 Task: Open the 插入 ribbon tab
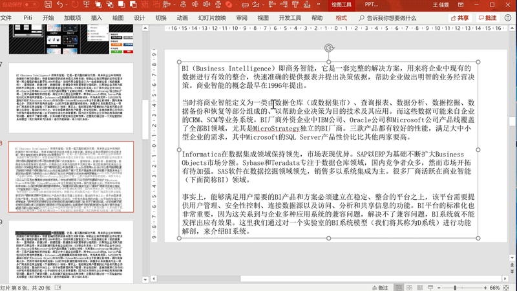[x=96, y=18]
